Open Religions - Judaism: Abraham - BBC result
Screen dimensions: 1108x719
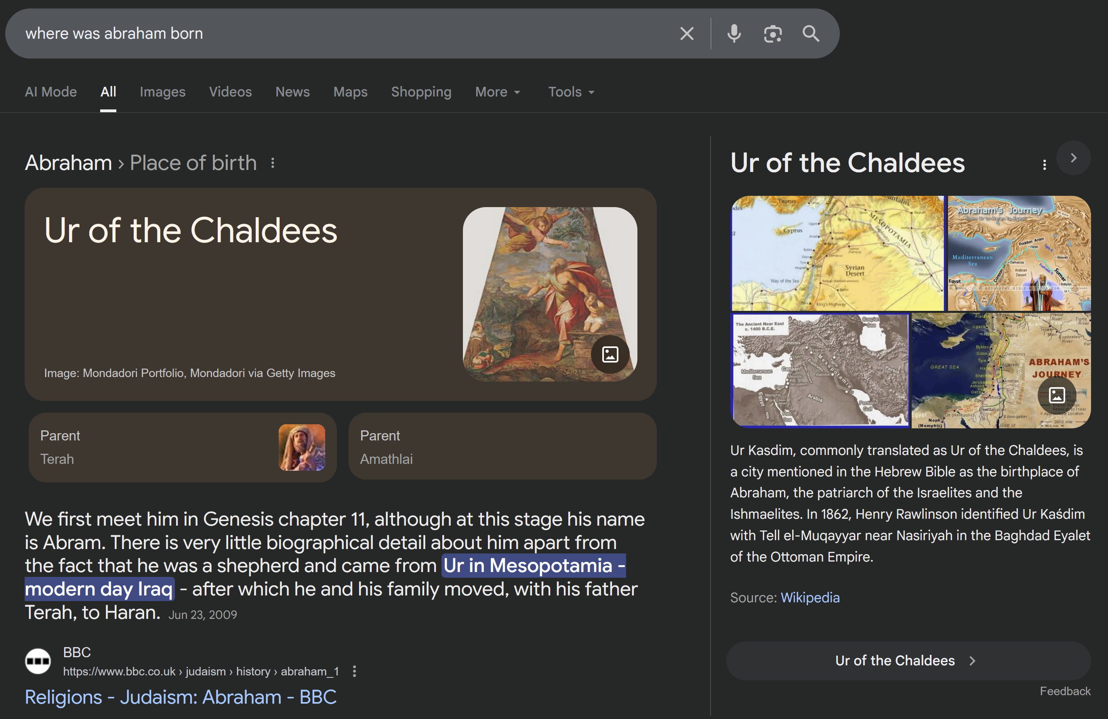tap(181, 697)
